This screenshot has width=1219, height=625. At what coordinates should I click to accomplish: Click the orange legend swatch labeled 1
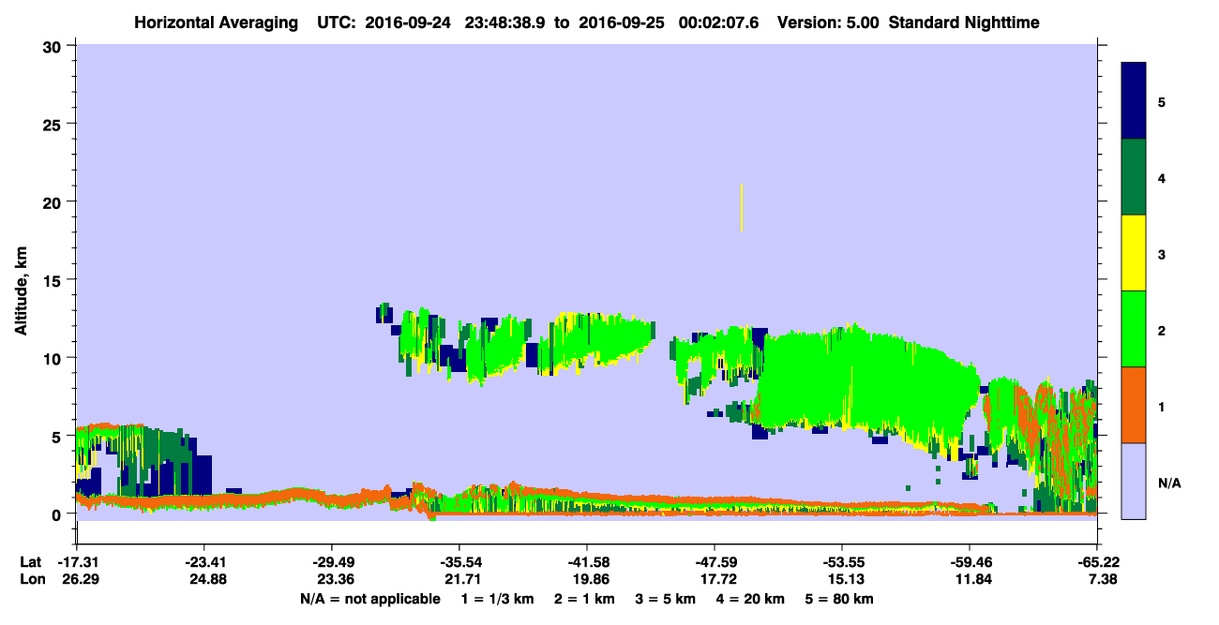(1134, 405)
